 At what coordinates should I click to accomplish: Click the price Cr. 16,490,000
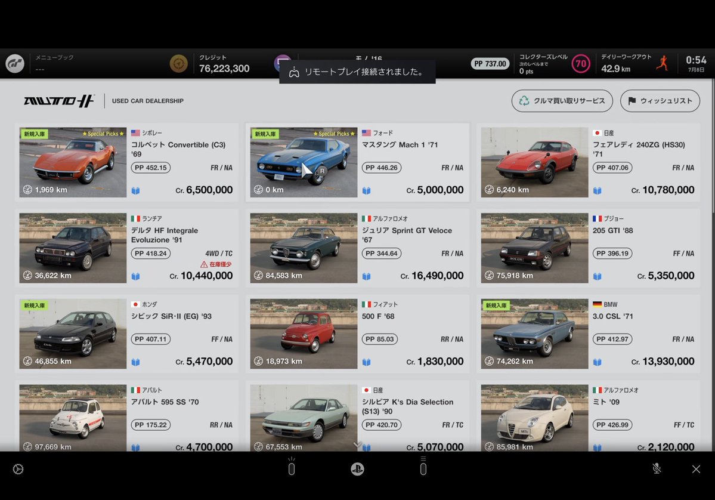(x=432, y=276)
